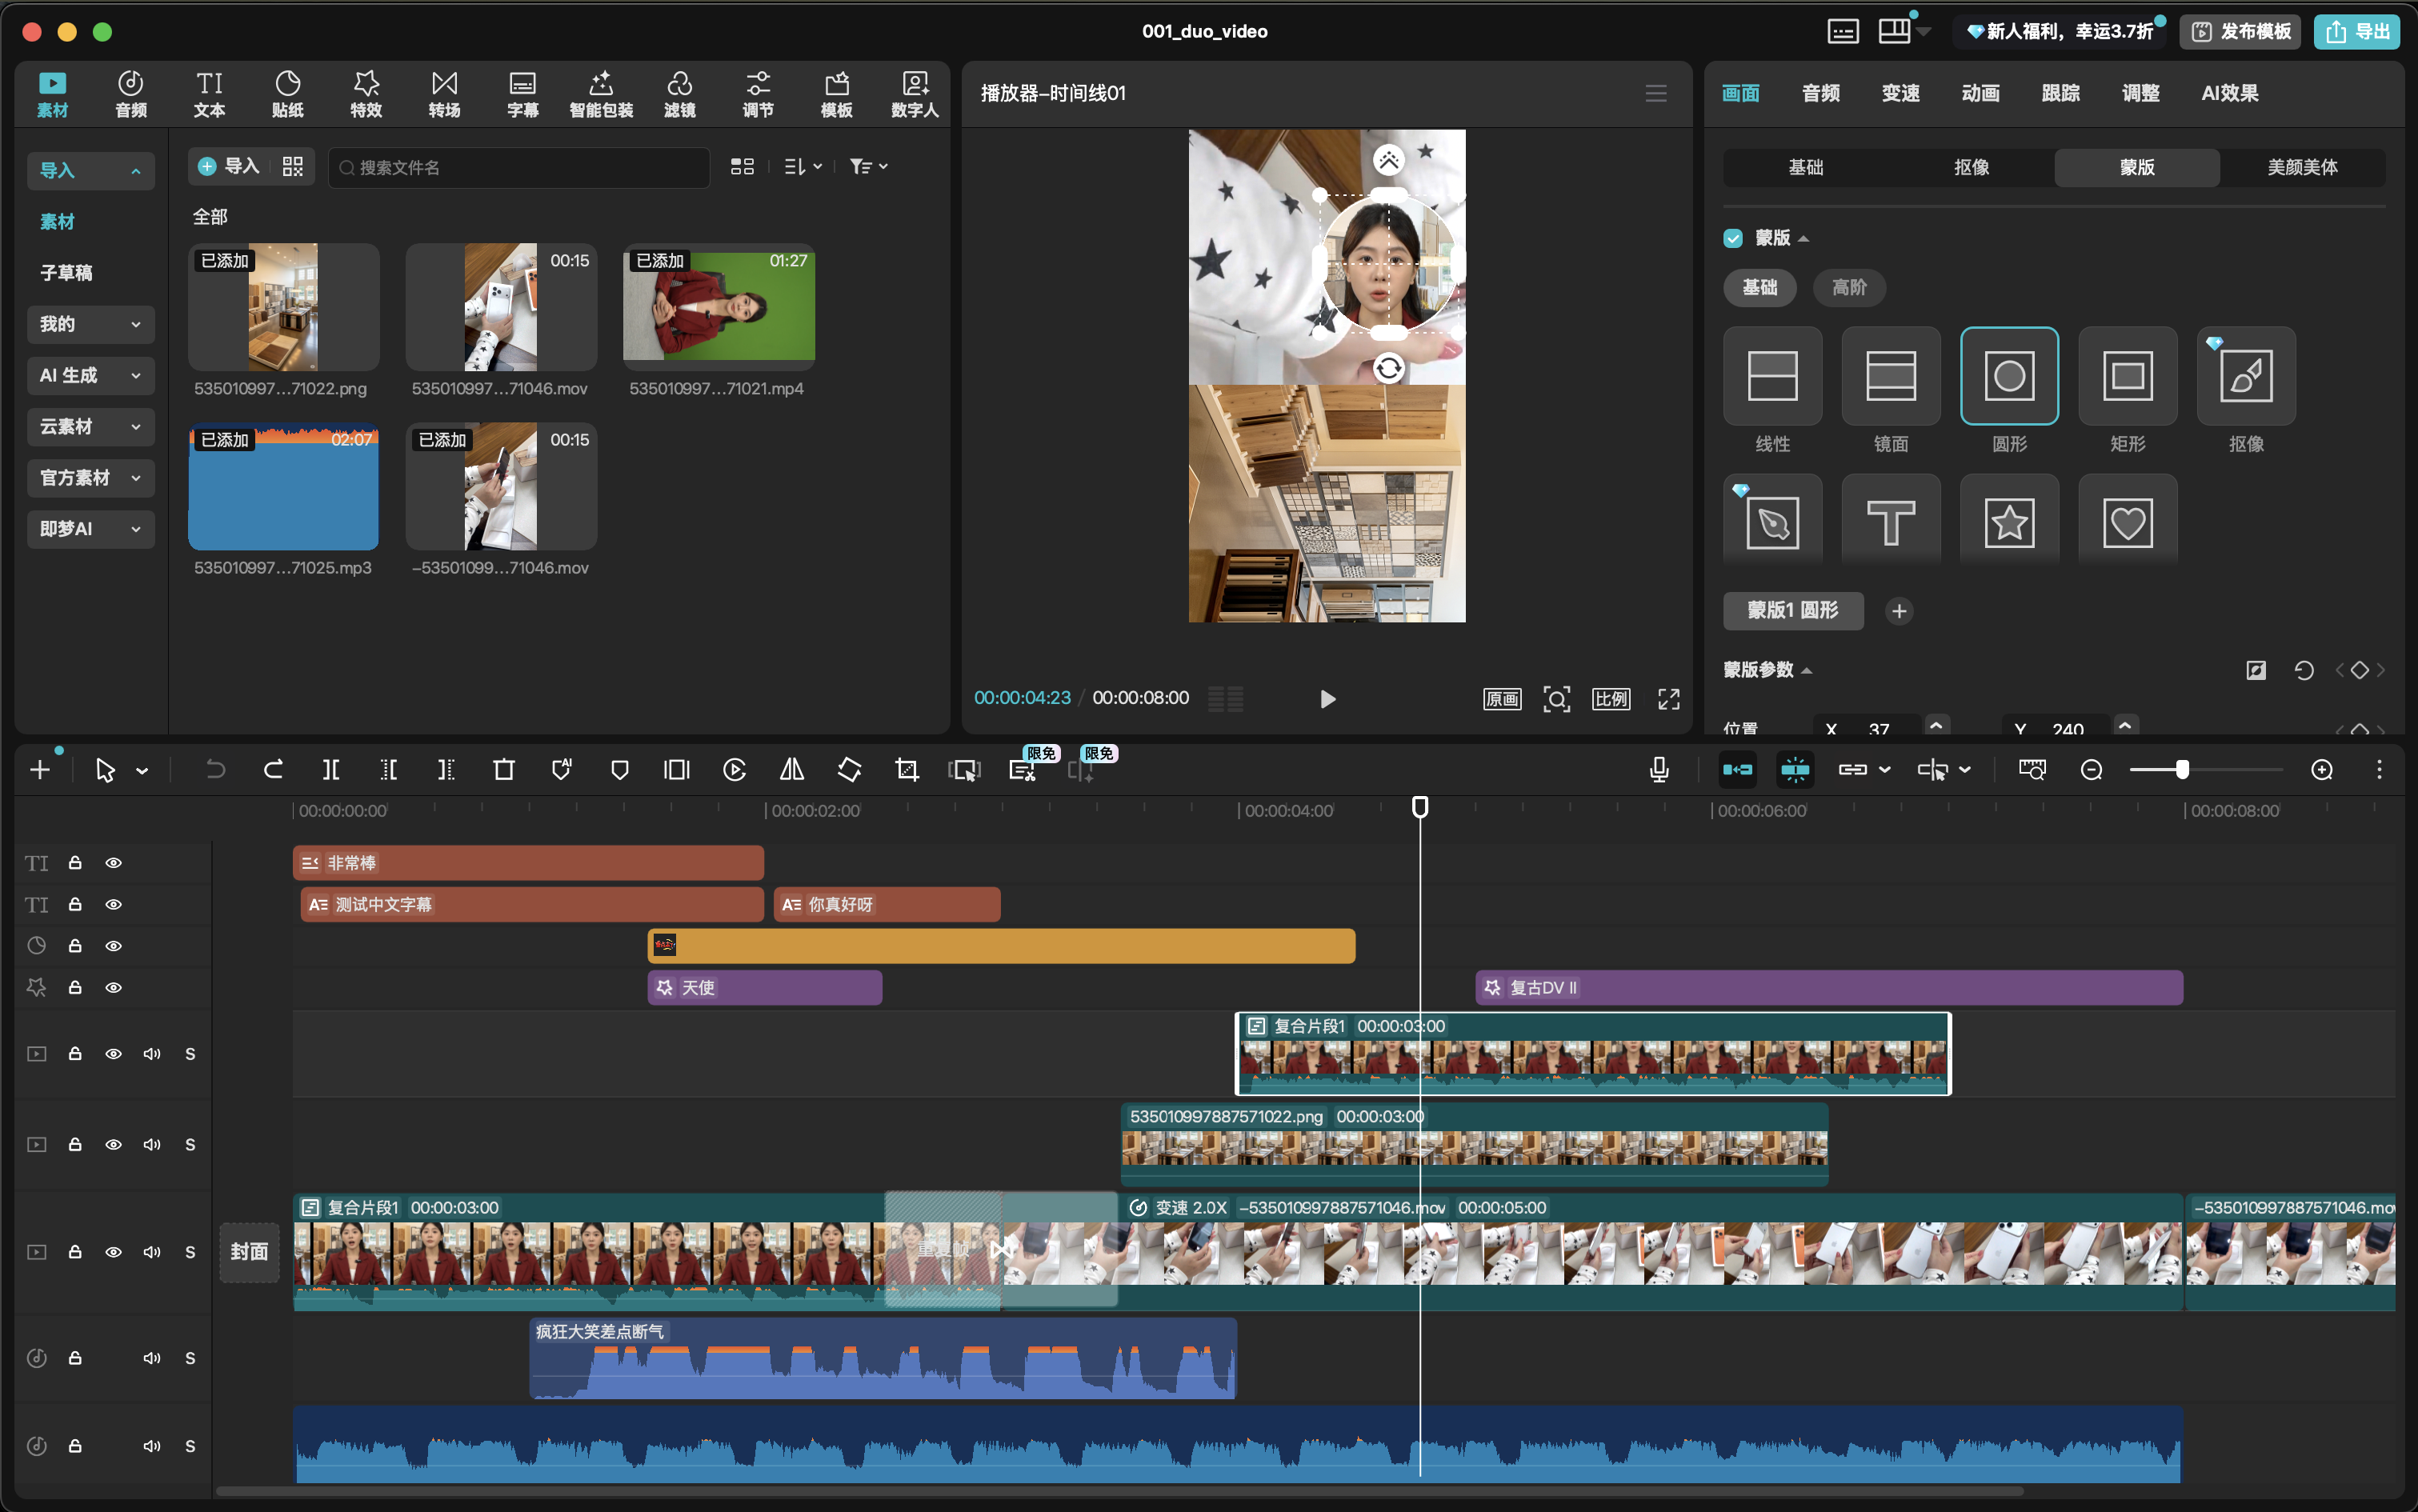Open the selection tool mode dropdown
Image resolution: width=2418 pixels, height=1512 pixels.
[x=142, y=770]
